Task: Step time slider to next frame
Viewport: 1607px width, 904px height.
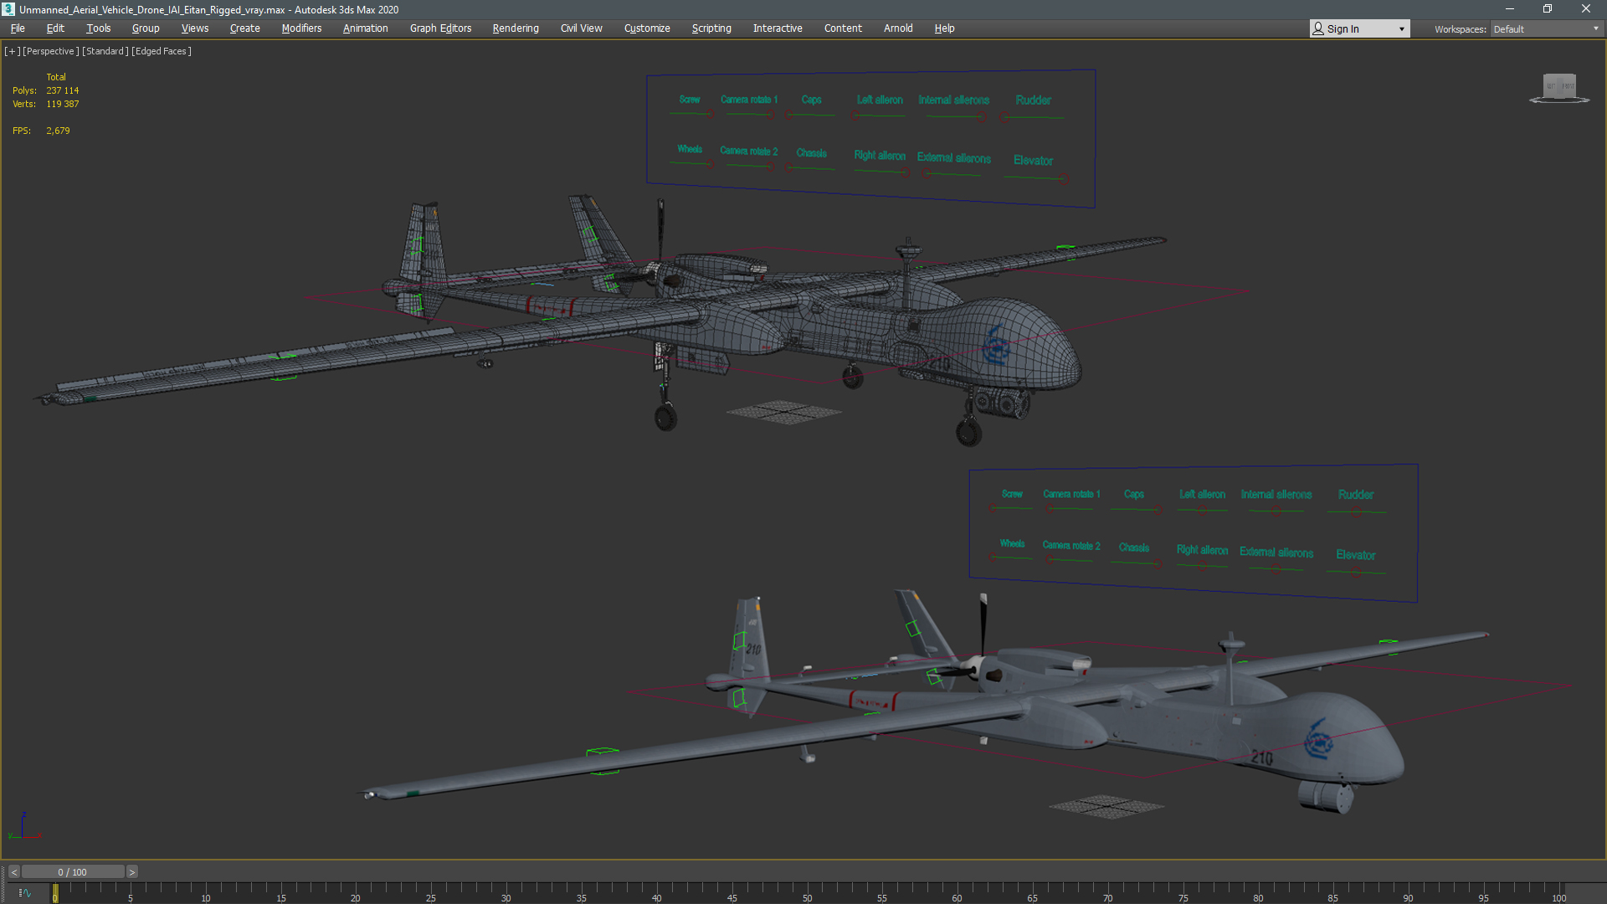Action: point(131,872)
